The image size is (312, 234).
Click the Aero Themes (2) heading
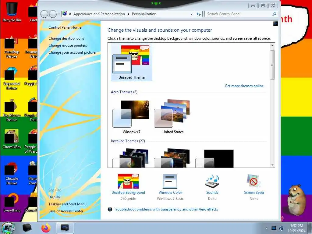click(124, 92)
